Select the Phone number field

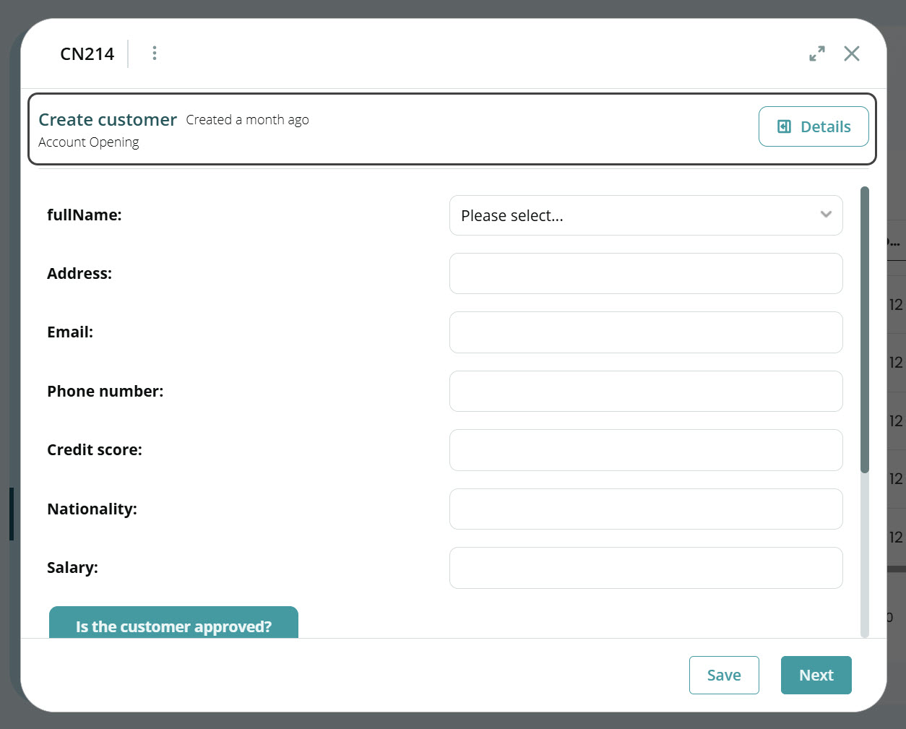pos(646,392)
